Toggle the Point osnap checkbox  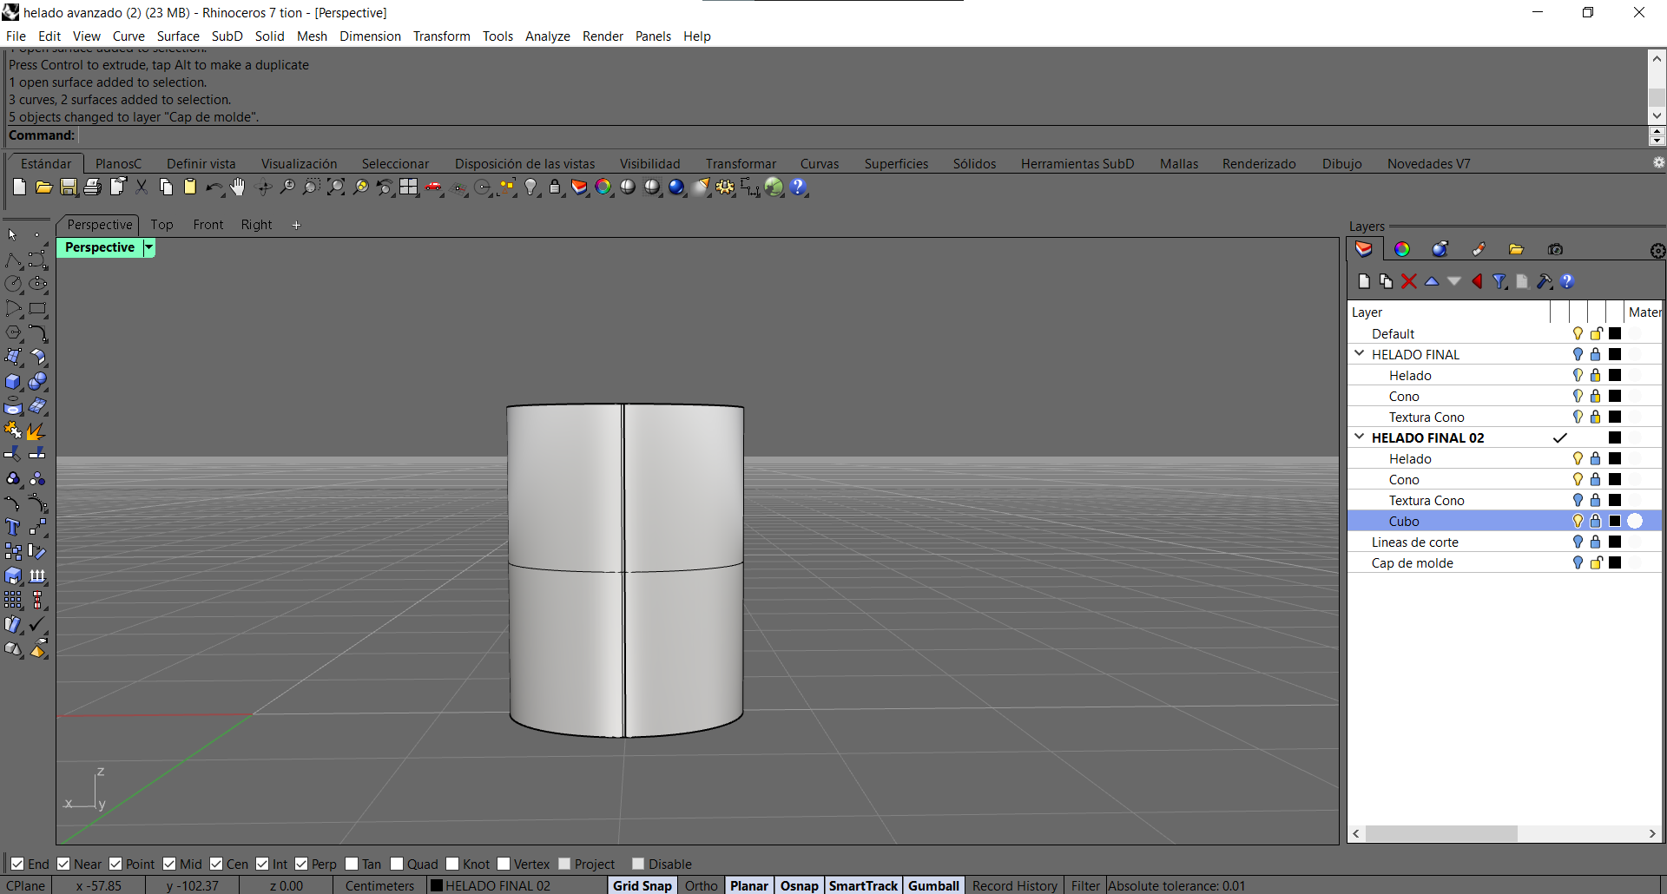[x=115, y=864]
